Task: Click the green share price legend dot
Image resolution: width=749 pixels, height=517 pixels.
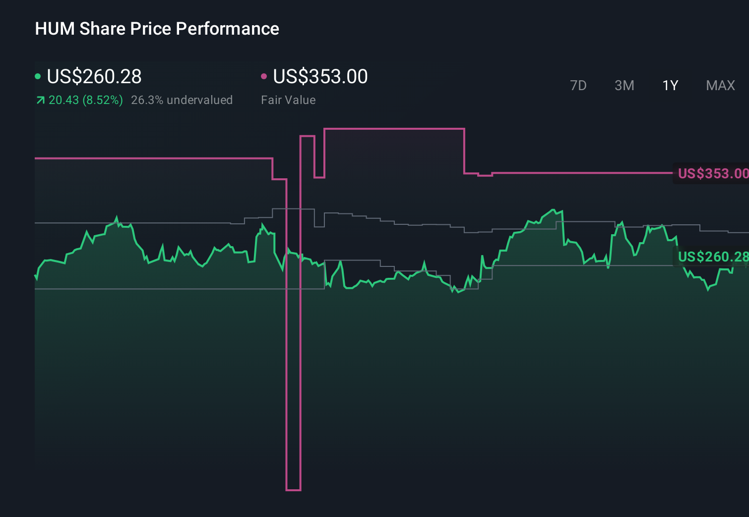Action: click(x=38, y=75)
